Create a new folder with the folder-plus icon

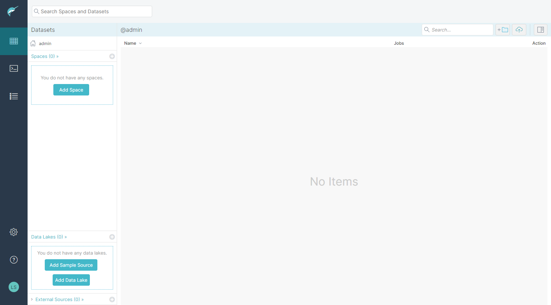(503, 30)
